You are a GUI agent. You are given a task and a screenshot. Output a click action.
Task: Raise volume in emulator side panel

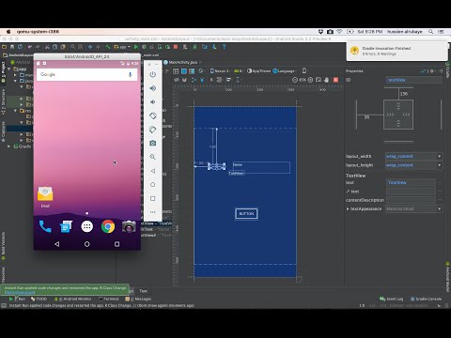(153, 88)
